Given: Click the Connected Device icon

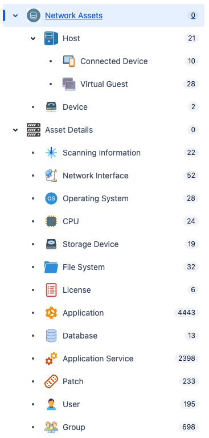Looking at the screenshot, I should coord(69,61).
